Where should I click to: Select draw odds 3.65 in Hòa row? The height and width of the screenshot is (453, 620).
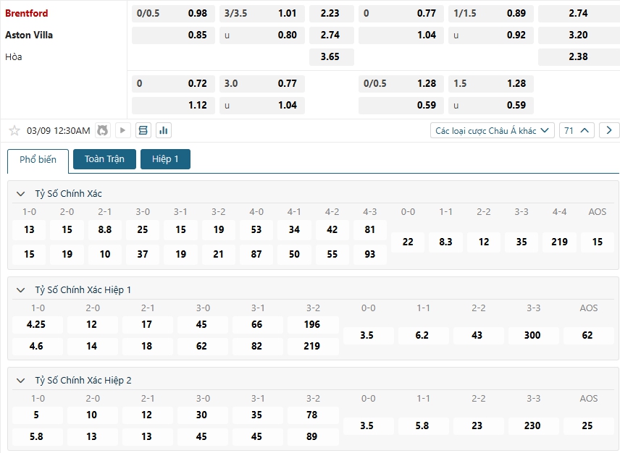click(330, 56)
